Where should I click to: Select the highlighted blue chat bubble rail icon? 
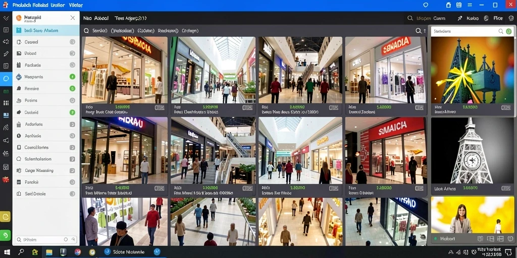tap(6, 78)
